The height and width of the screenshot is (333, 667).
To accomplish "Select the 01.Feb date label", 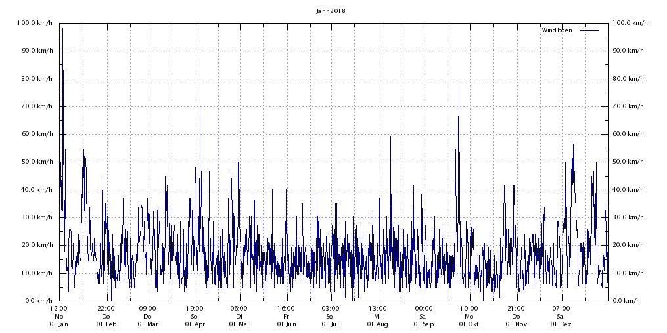I will click(x=106, y=324).
